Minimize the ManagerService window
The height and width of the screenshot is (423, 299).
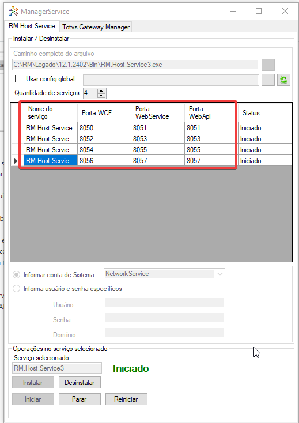click(232, 11)
